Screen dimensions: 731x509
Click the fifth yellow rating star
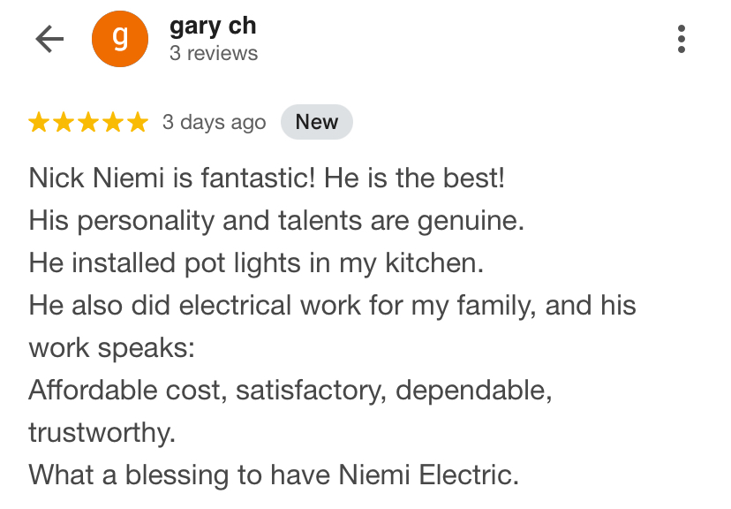[137, 123]
